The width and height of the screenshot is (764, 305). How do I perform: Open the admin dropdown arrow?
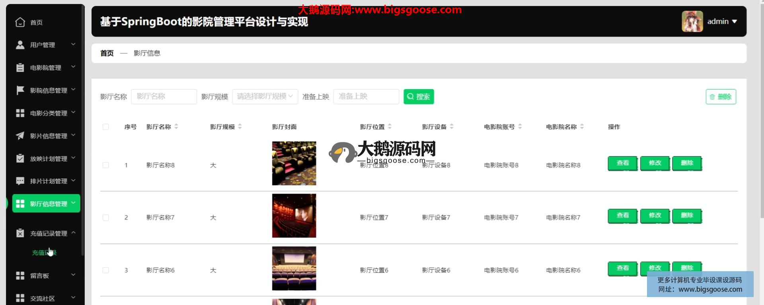(x=735, y=21)
